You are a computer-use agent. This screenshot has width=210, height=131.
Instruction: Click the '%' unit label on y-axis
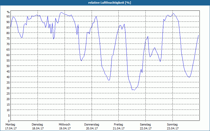pyautogui.click(x=8, y=12)
